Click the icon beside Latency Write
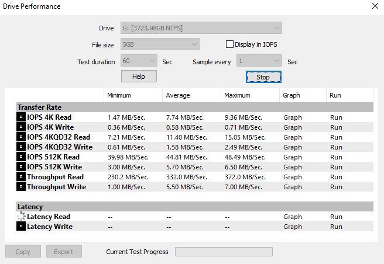The width and height of the screenshot is (384, 264). 21,227
